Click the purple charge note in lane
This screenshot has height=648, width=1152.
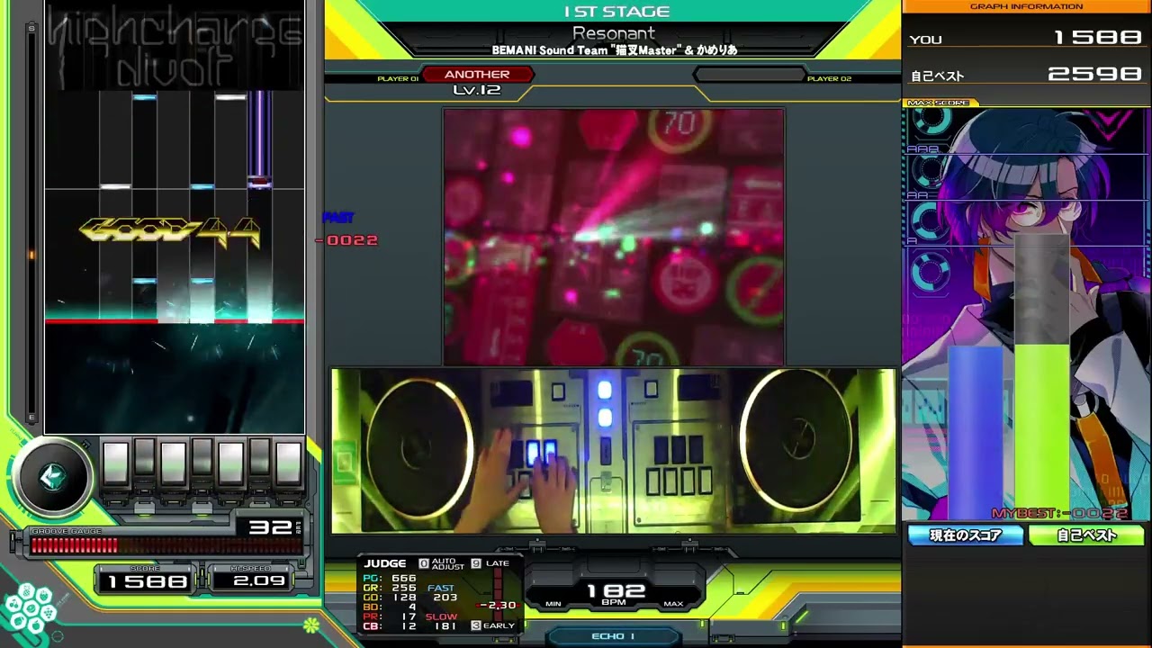[x=259, y=139]
